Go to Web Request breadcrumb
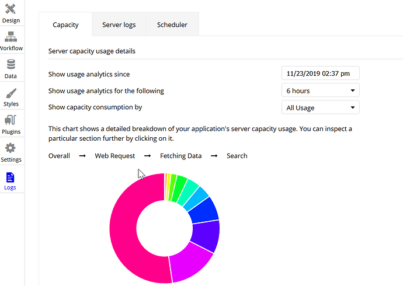This screenshot has width=403, height=286. [x=114, y=156]
